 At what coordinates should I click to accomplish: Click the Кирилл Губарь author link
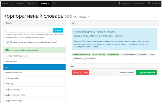pyautogui.click(x=91, y=36)
